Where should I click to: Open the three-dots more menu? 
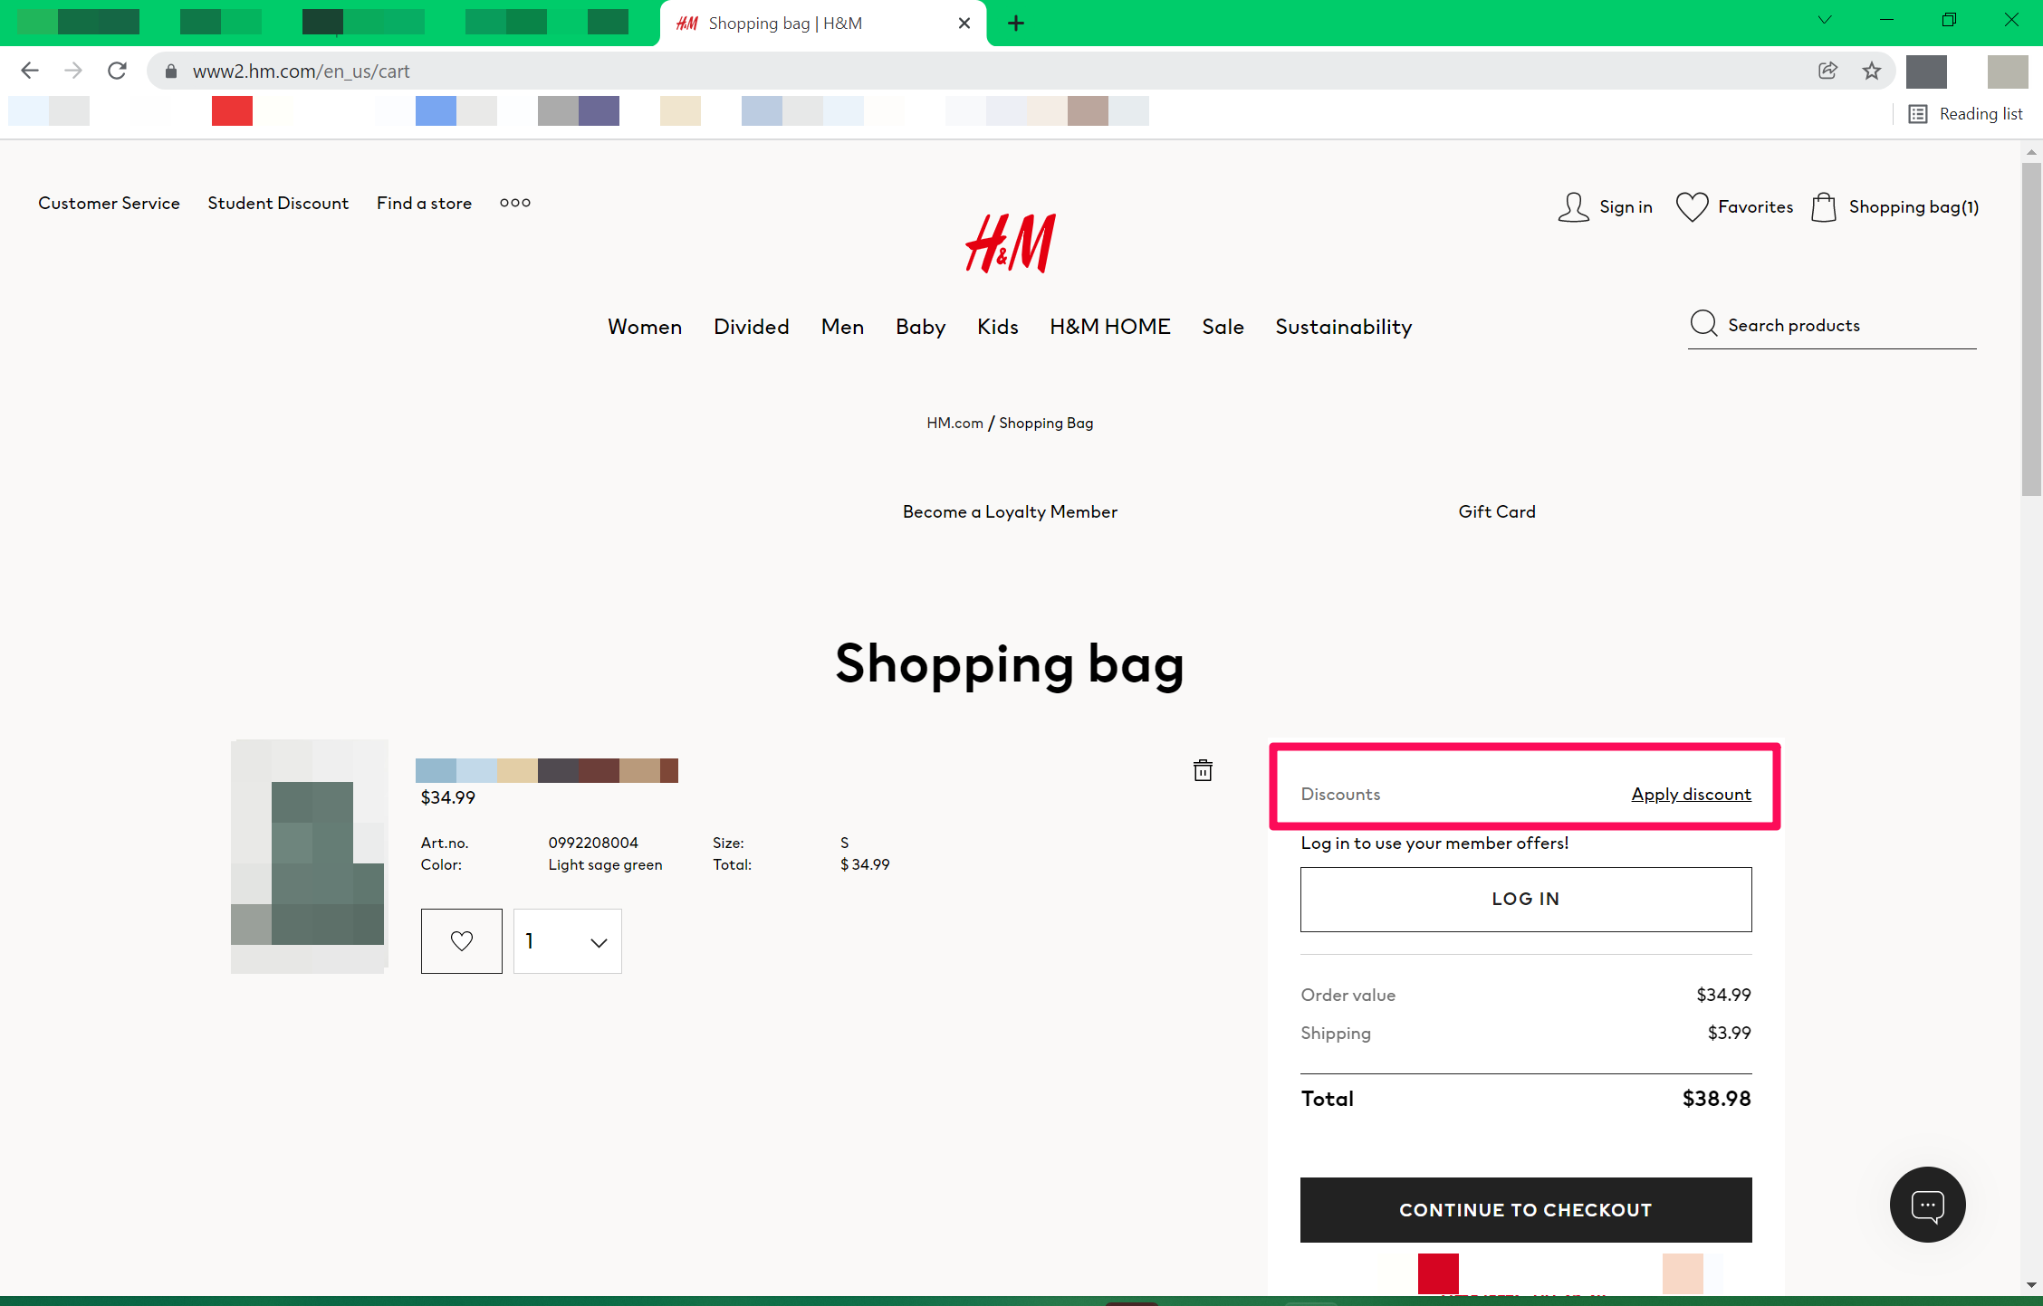point(515,203)
